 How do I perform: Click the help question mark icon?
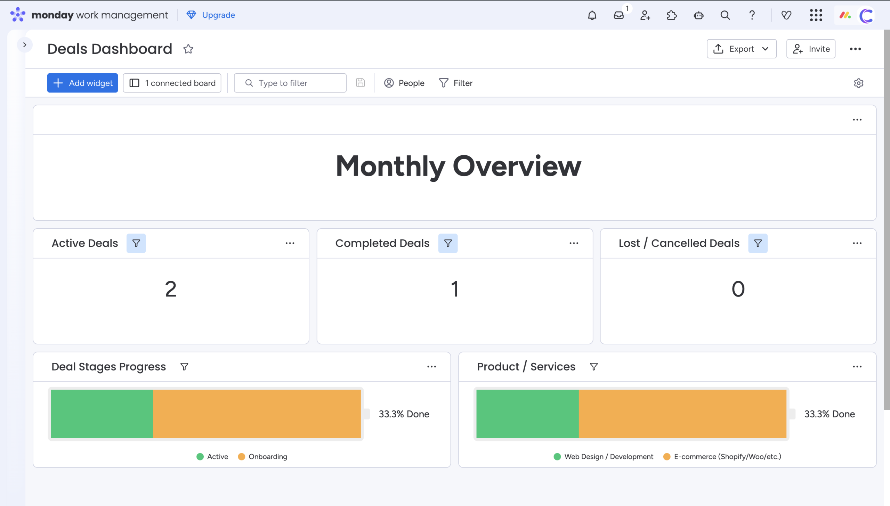[752, 15]
